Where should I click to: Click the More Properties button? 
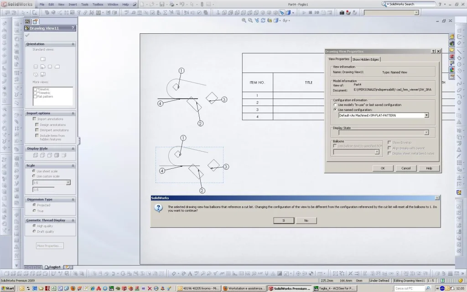(50, 246)
